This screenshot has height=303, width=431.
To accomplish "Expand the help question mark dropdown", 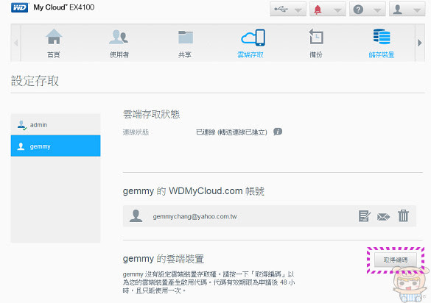I will [x=367, y=10].
